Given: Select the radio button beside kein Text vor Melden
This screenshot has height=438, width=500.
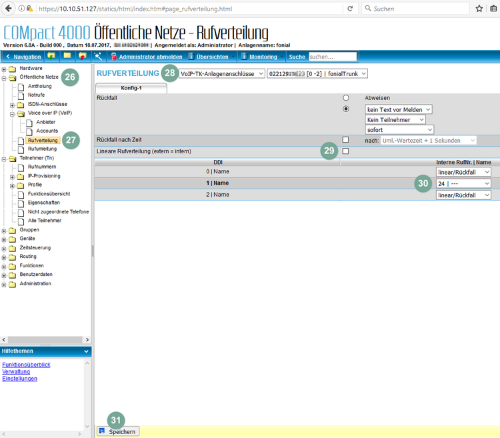Looking at the screenshot, I should pos(345,109).
